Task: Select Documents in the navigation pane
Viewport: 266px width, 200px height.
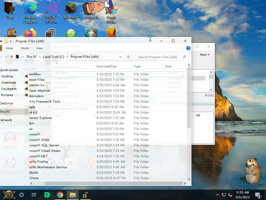Action: 9,89
